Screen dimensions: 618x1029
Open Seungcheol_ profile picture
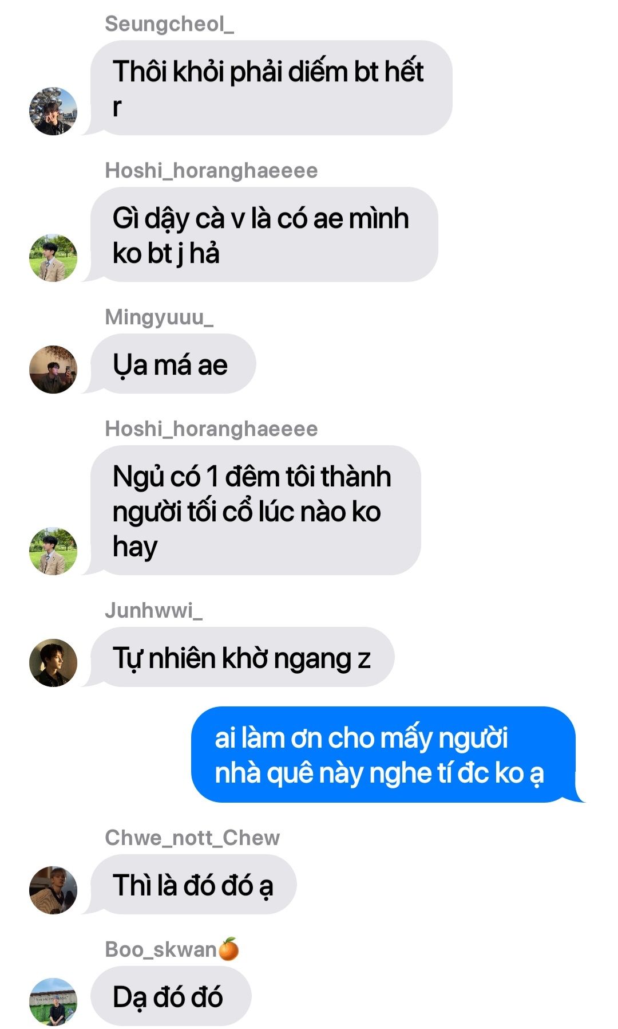(x=53, y=111)
